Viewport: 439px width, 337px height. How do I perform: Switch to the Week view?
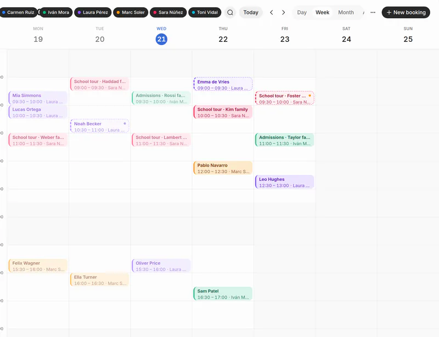click(x=322, y=12)
